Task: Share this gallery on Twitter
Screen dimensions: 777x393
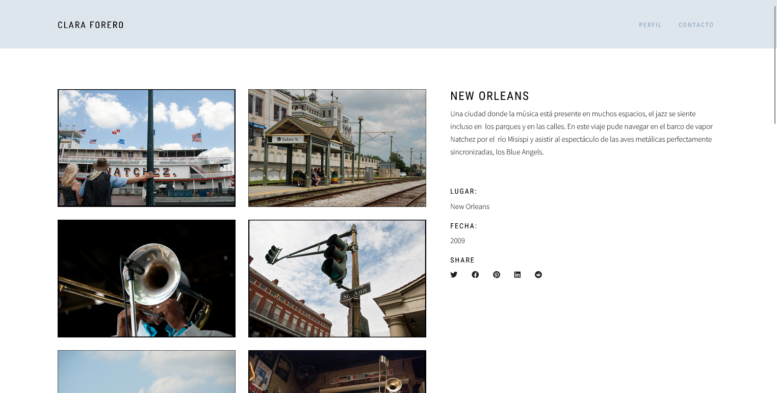Action: (454, 275)
